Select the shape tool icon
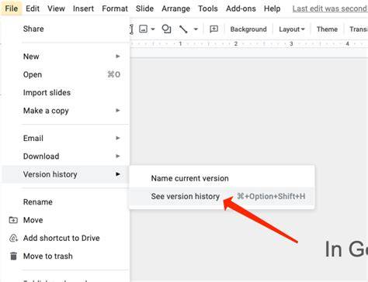 [x=166, y=29]
